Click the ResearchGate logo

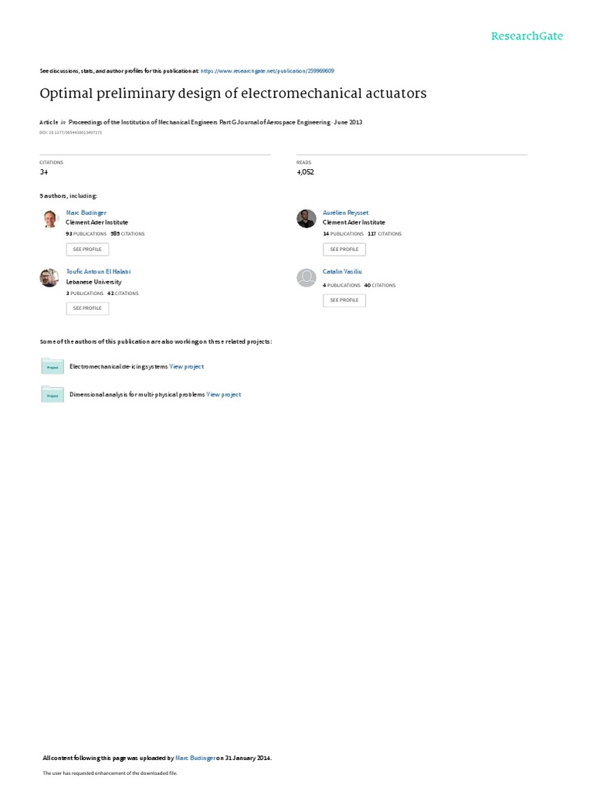tap(527, 36)
